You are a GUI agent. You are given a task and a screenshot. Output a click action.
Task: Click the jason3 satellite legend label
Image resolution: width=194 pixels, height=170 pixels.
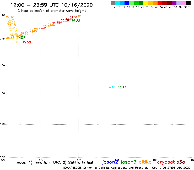click(x=128, y=162)
